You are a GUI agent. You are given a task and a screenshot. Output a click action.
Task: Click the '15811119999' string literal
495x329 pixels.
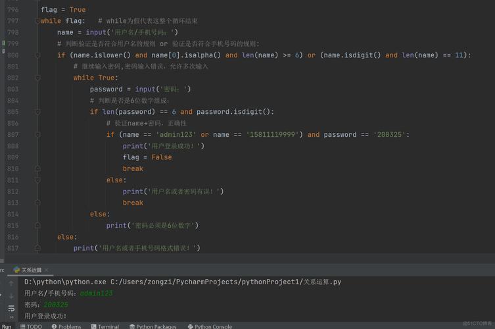click(272, 135)
